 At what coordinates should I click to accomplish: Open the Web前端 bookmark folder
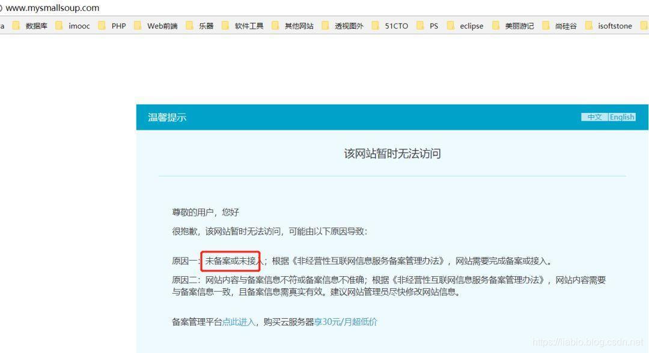tap(156, 26)
